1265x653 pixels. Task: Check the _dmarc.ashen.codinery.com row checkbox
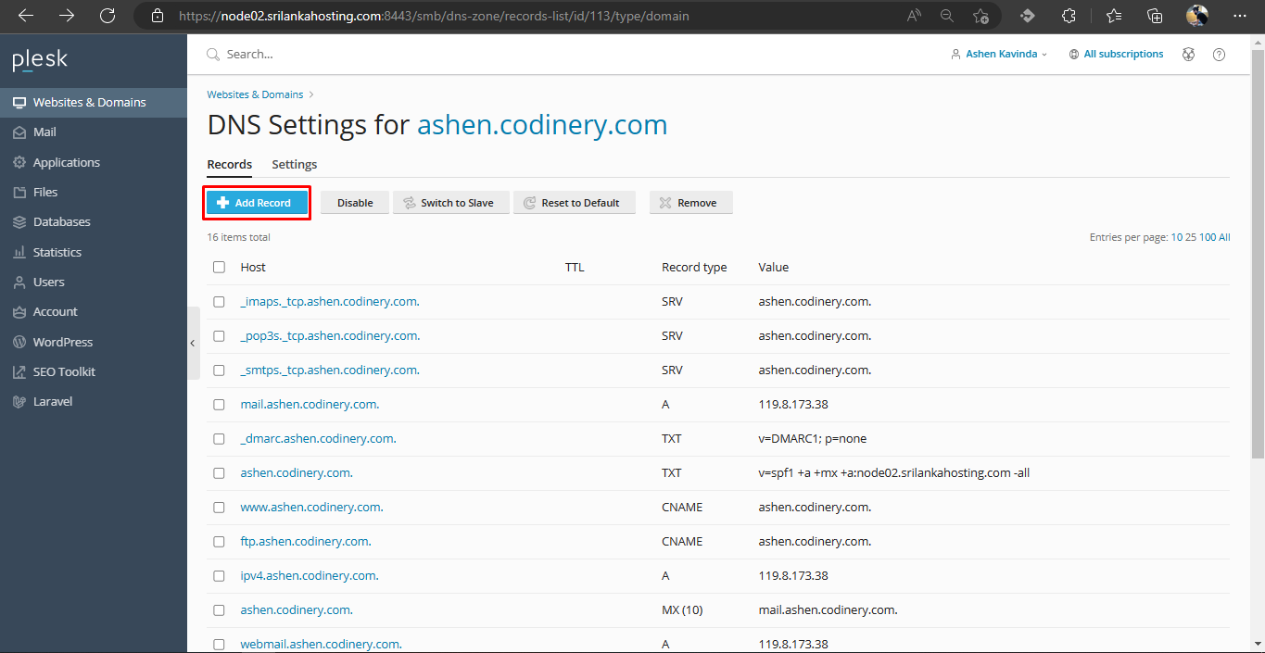(220, 439)
